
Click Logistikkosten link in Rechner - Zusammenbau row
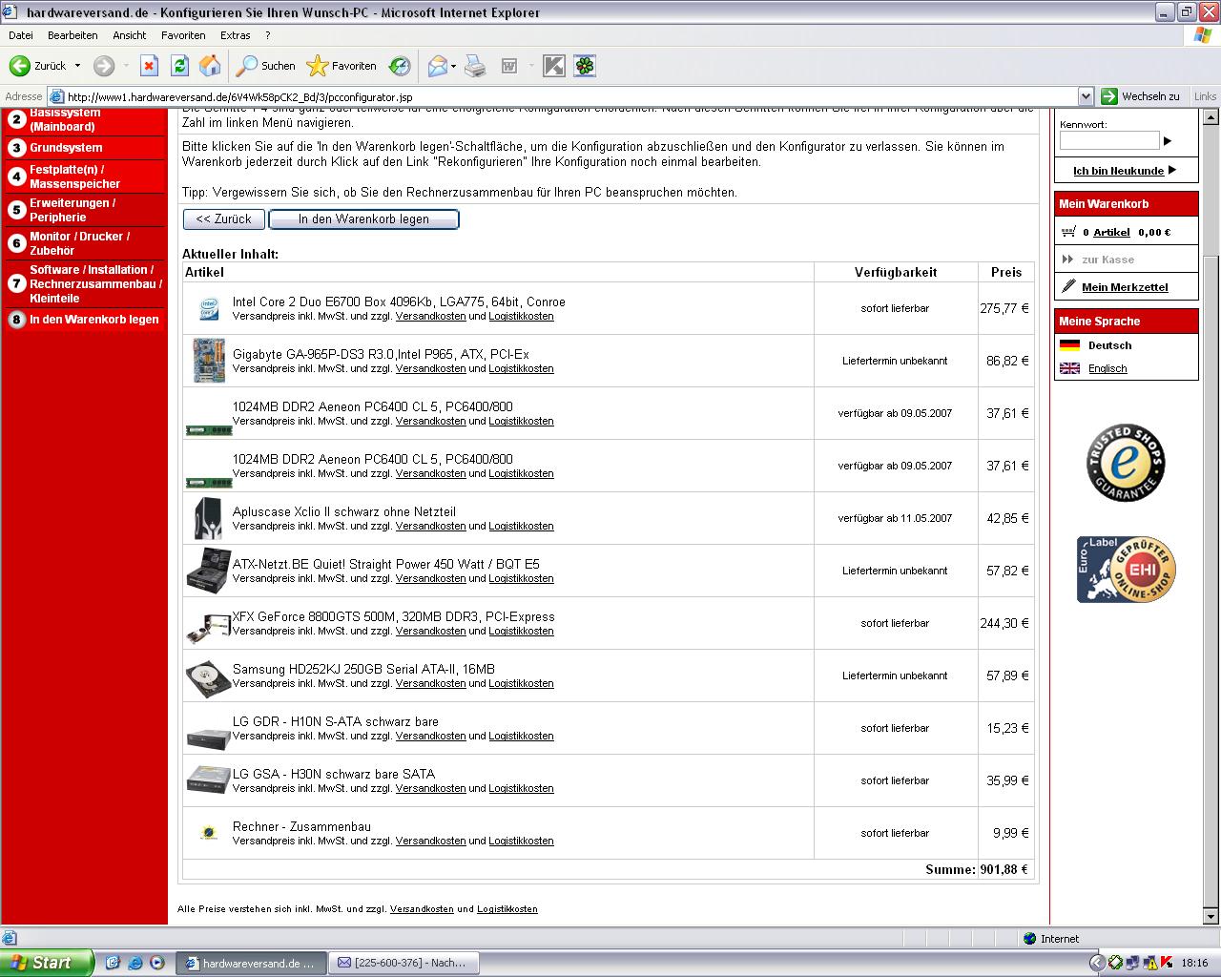[521, 841]
